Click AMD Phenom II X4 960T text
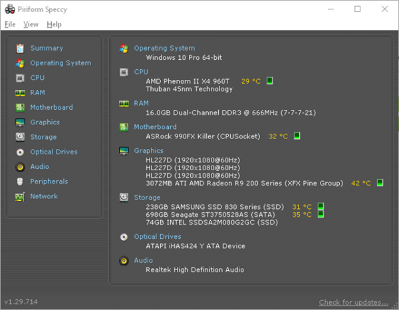Viewport: 399px width, 310px height. tap(188, 81)
